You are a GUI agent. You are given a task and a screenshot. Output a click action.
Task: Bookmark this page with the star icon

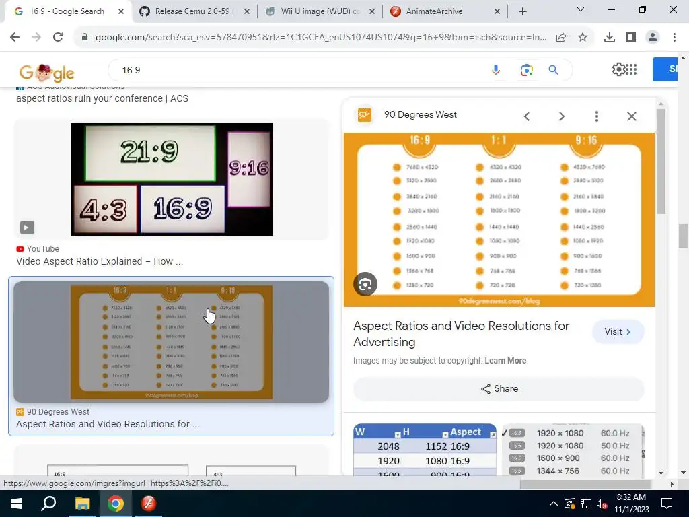583,38
